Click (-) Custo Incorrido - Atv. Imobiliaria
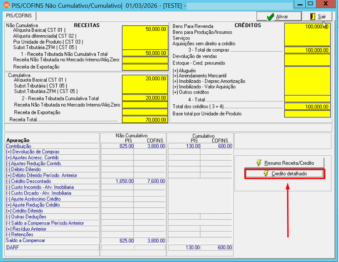Viewport: 339px width, 262px height. point(40,187)
